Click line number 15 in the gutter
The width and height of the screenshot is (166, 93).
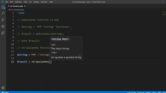coord(12,62)
